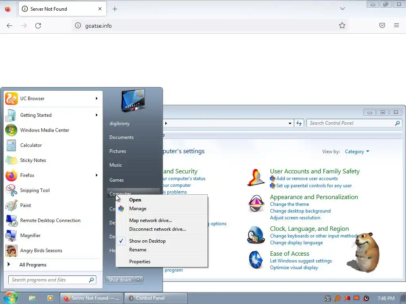Select Disconnect network drive in context menu
406x304 pixels.
click(x=162, y=229)
